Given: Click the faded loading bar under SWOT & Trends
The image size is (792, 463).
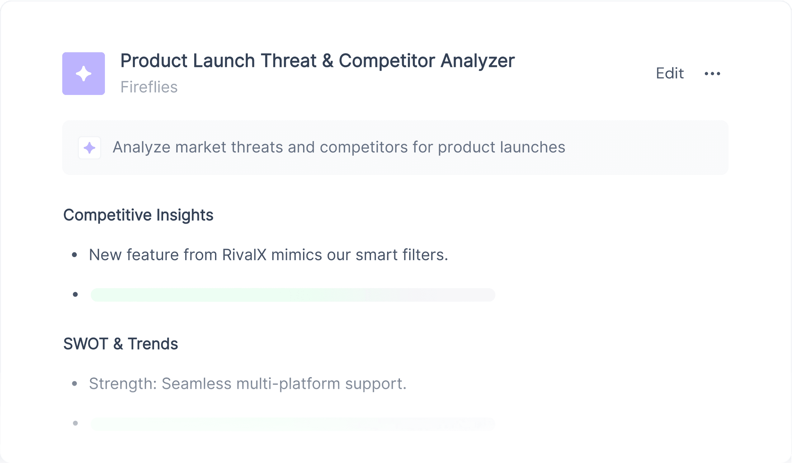Looking at the screenshot, I should click(x=293, y=424).
